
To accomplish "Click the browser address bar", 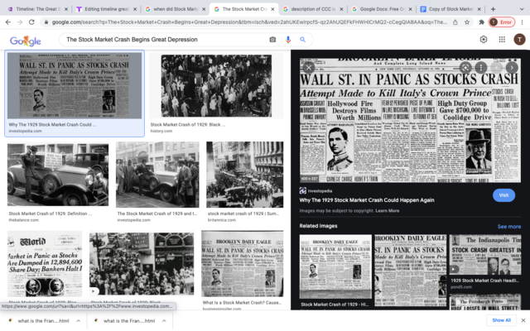I will pos(248,22).
